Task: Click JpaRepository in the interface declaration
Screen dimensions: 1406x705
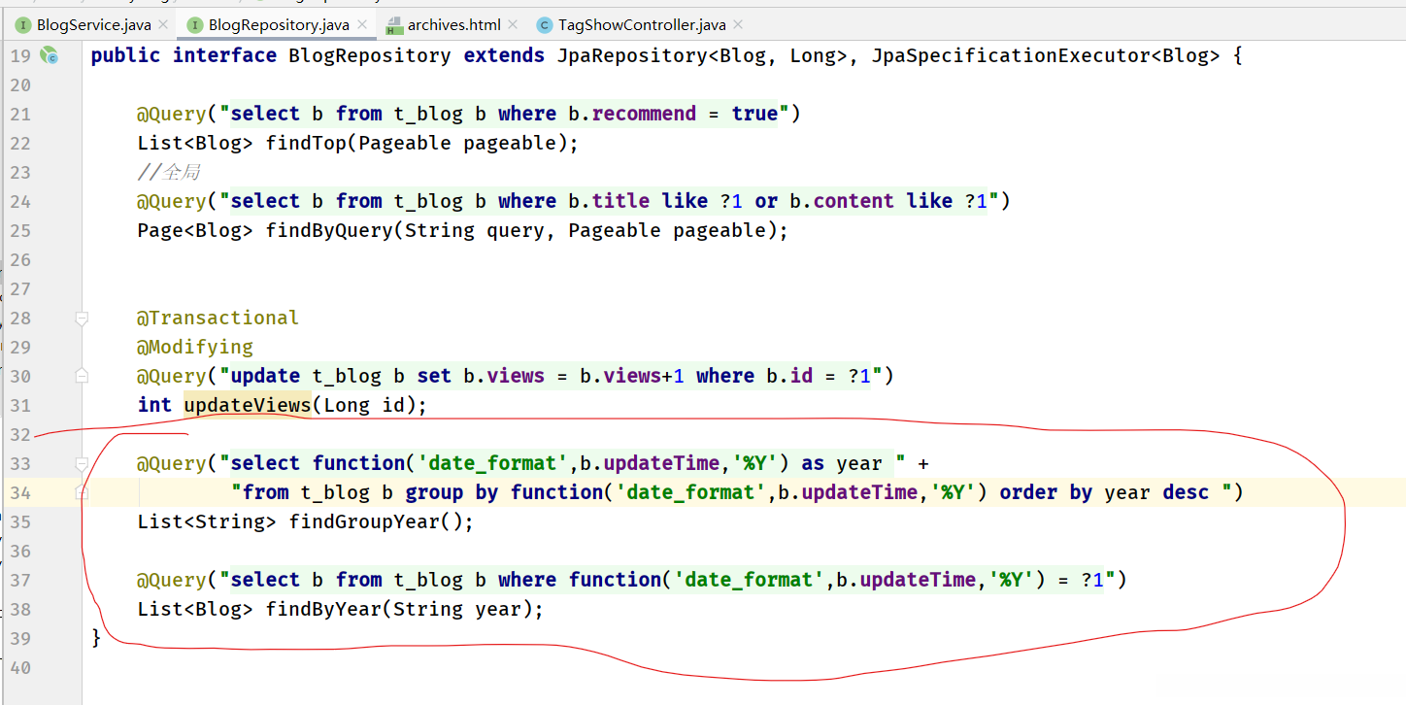Action: 632,55
